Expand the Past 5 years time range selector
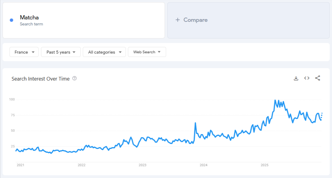Screen dimensions: 332x178 tap(61, 52)
